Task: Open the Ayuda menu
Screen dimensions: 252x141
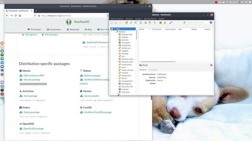Action: pos(161,19)
